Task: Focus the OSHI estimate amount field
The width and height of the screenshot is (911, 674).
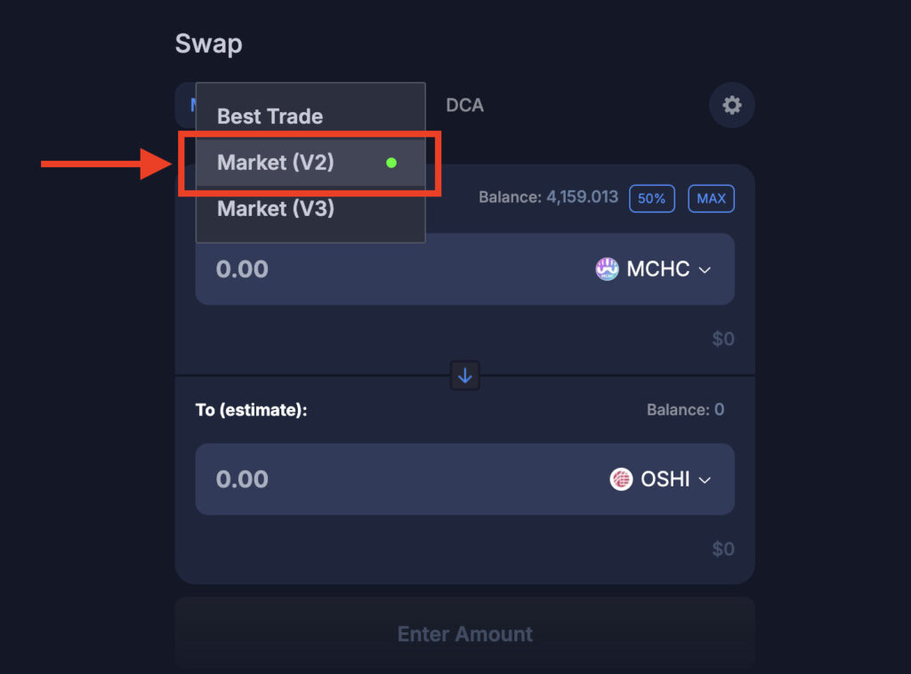Action: tap(374, 479)
